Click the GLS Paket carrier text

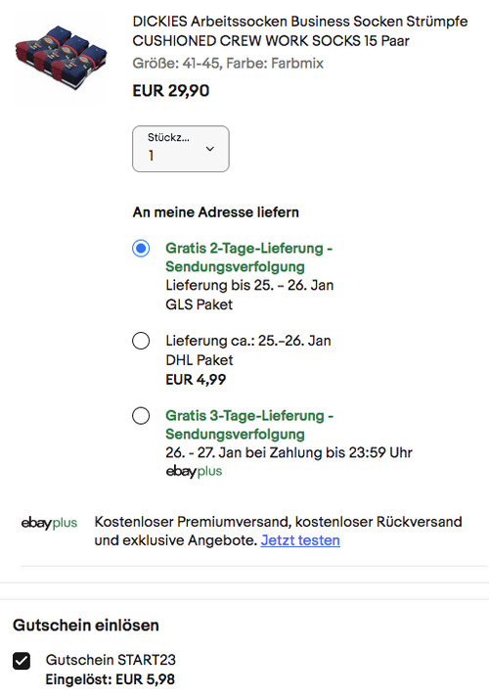click(x=200, y=304)
